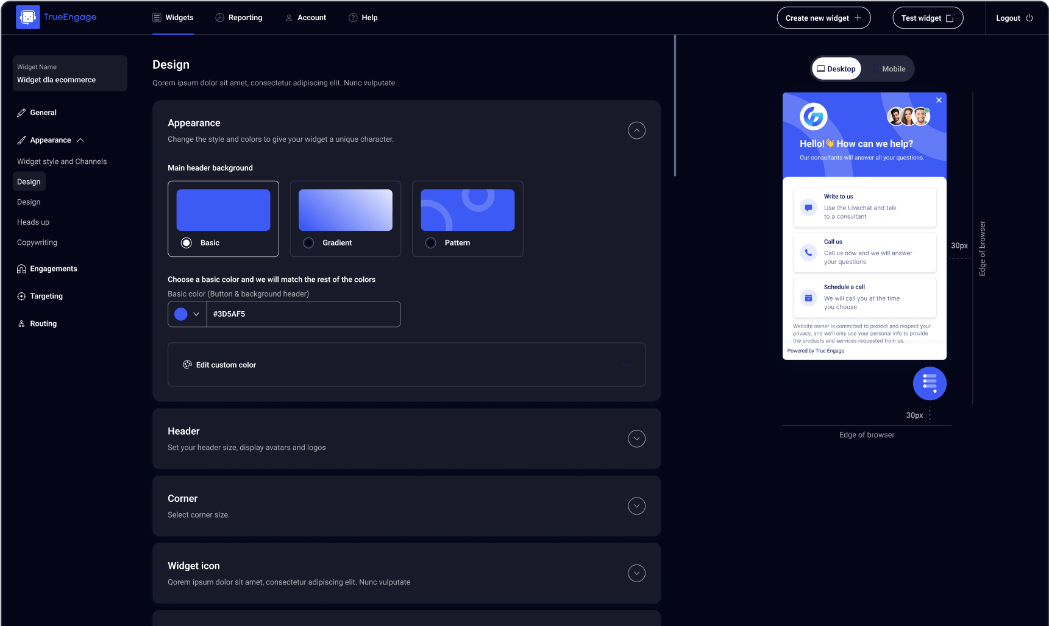
Task: Open the Help tab
Action: point(363,18)
